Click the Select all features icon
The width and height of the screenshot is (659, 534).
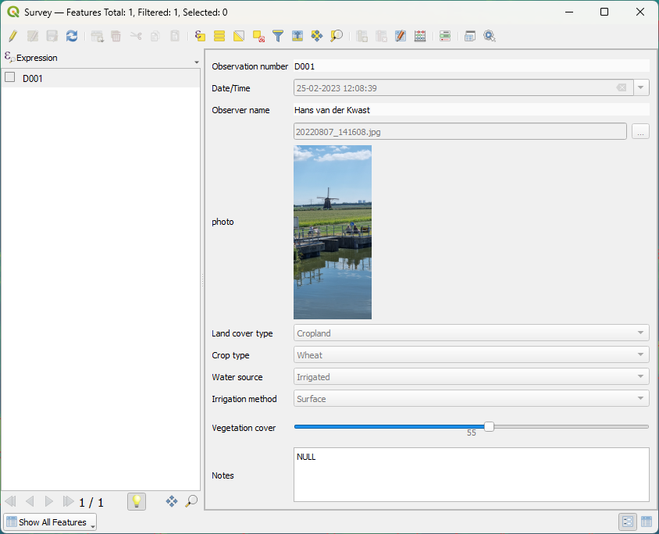219,36
